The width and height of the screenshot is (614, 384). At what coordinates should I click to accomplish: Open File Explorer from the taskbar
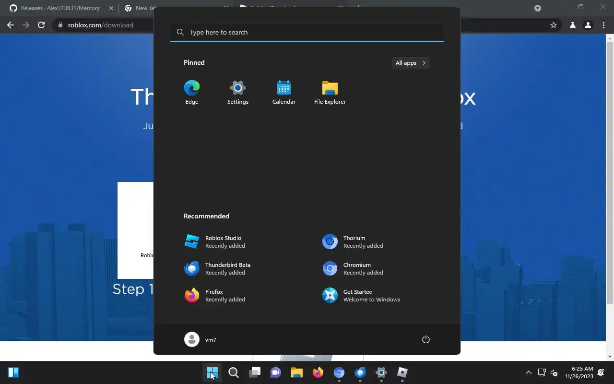[x=296, y=372]
